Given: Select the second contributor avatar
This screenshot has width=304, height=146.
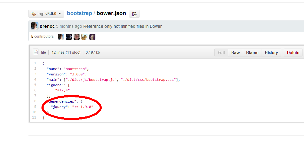Looking at the screenshot, I should pos(69,37).
